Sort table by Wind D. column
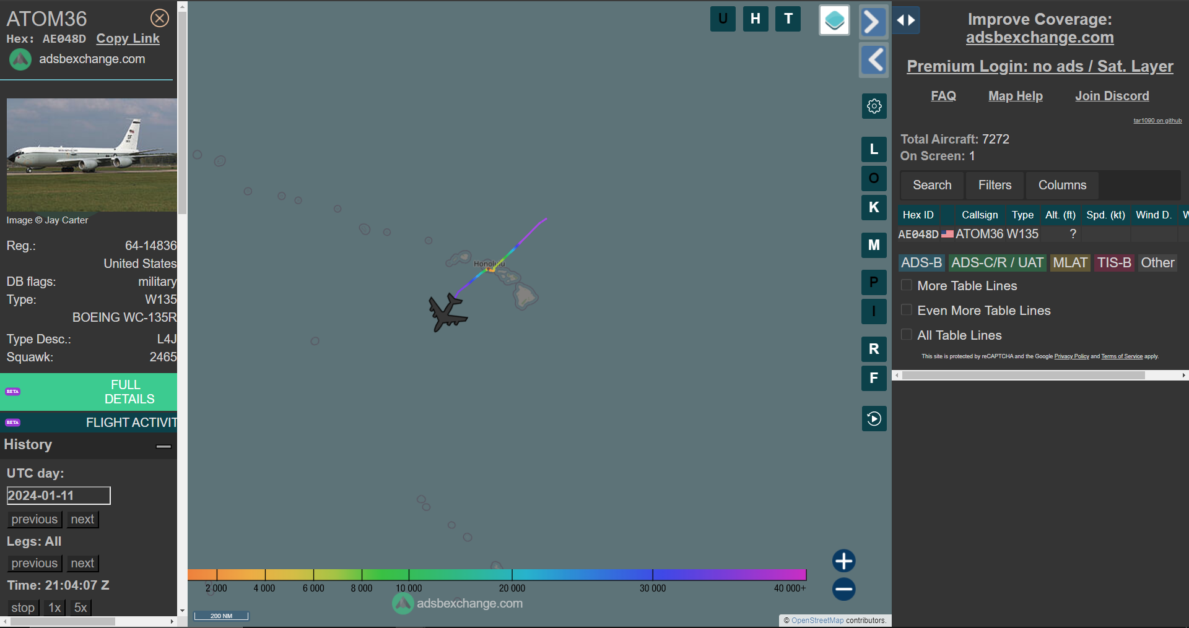1189x628 pixels. [1153, 215]
